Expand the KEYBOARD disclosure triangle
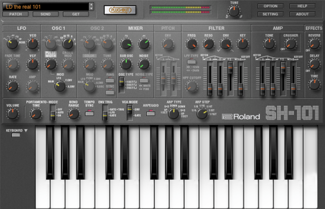Viewport: 325px width, 209px height. pos(26,130)
